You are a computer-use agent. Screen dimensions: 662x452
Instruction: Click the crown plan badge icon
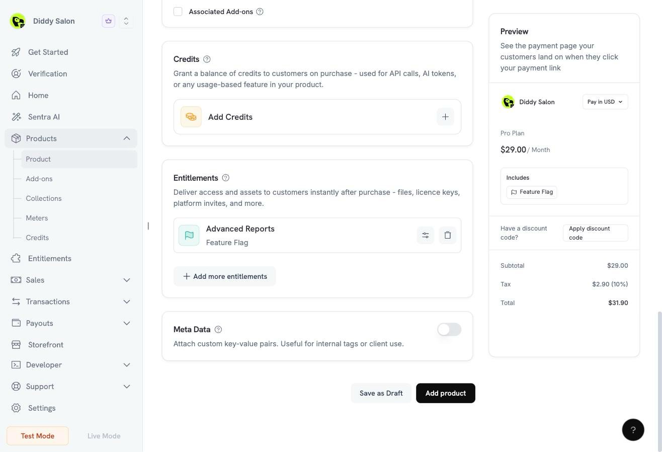(108, 21)
